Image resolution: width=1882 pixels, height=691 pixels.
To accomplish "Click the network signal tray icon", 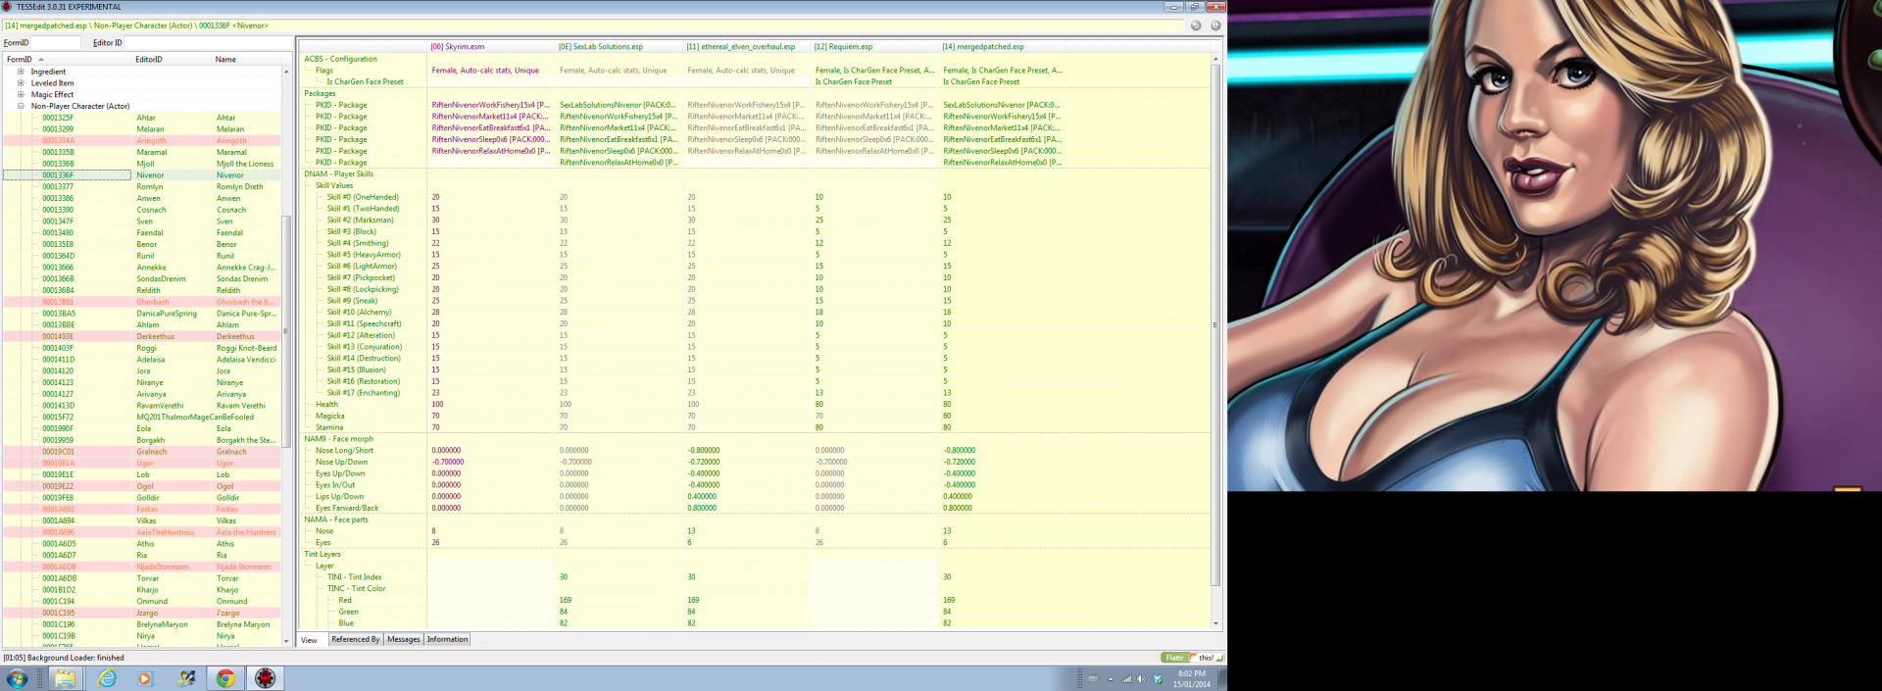I will pos(1126,679).
